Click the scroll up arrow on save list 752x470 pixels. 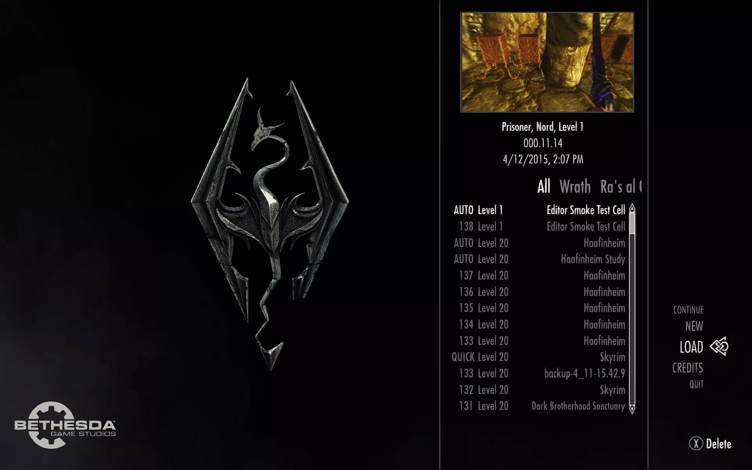(x=632, y=208)
